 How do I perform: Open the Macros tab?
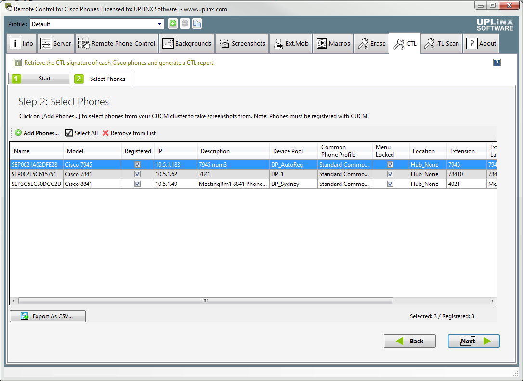click(x=333, y=43)
